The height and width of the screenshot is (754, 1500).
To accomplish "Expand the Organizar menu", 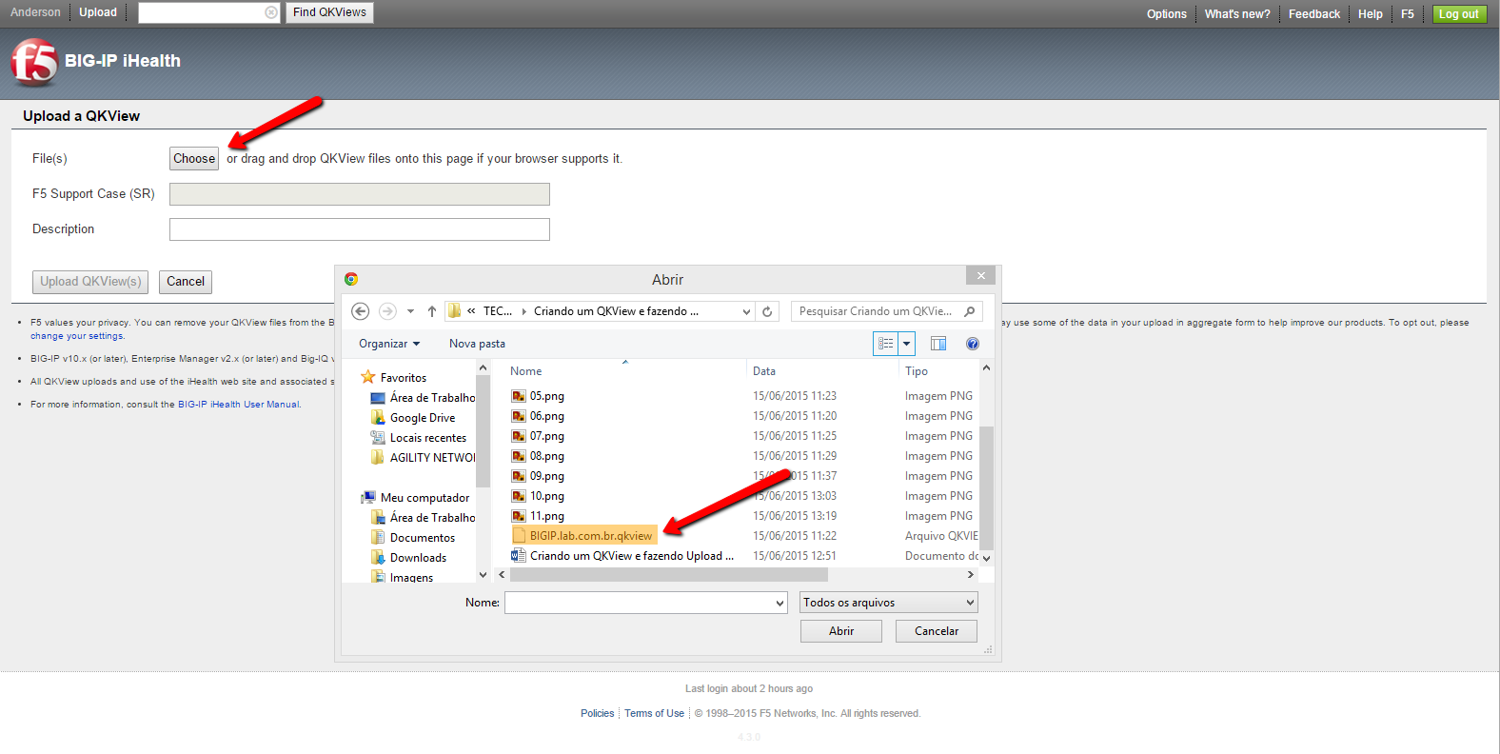I will (x=388, y=344).
